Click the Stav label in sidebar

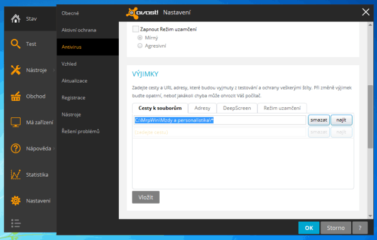click(x=31, y=19)
